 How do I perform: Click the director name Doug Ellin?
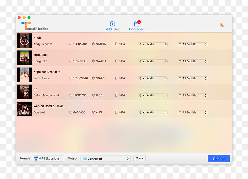click(x=40, y=61)
